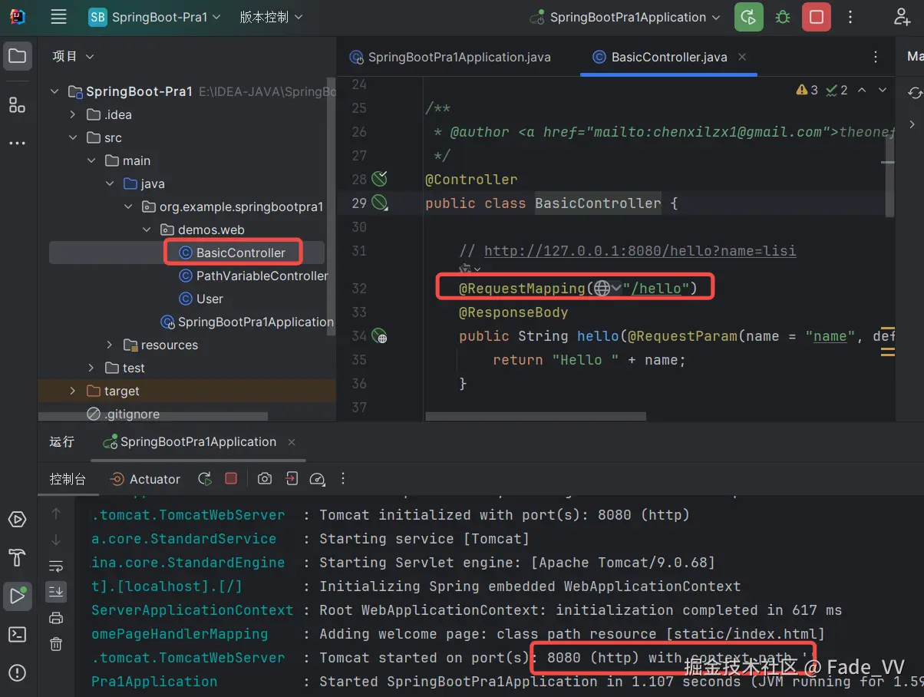Image resolution: width=924 pixels, height=697 pixels.
Task: Switch to SpringBootPra1Application.java tab
Action: 450,57
